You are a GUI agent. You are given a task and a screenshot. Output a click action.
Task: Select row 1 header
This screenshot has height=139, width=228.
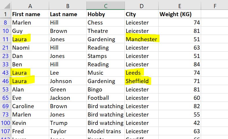5,14
